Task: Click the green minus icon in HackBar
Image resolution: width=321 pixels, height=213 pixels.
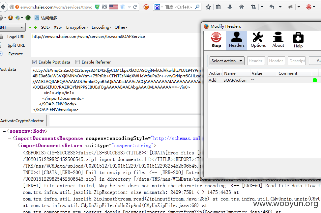Action: pos(30,27)
